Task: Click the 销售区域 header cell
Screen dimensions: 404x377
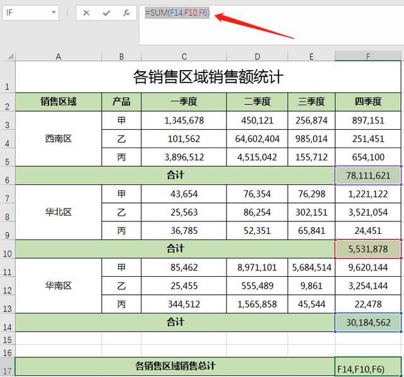Action: [59, 102]
